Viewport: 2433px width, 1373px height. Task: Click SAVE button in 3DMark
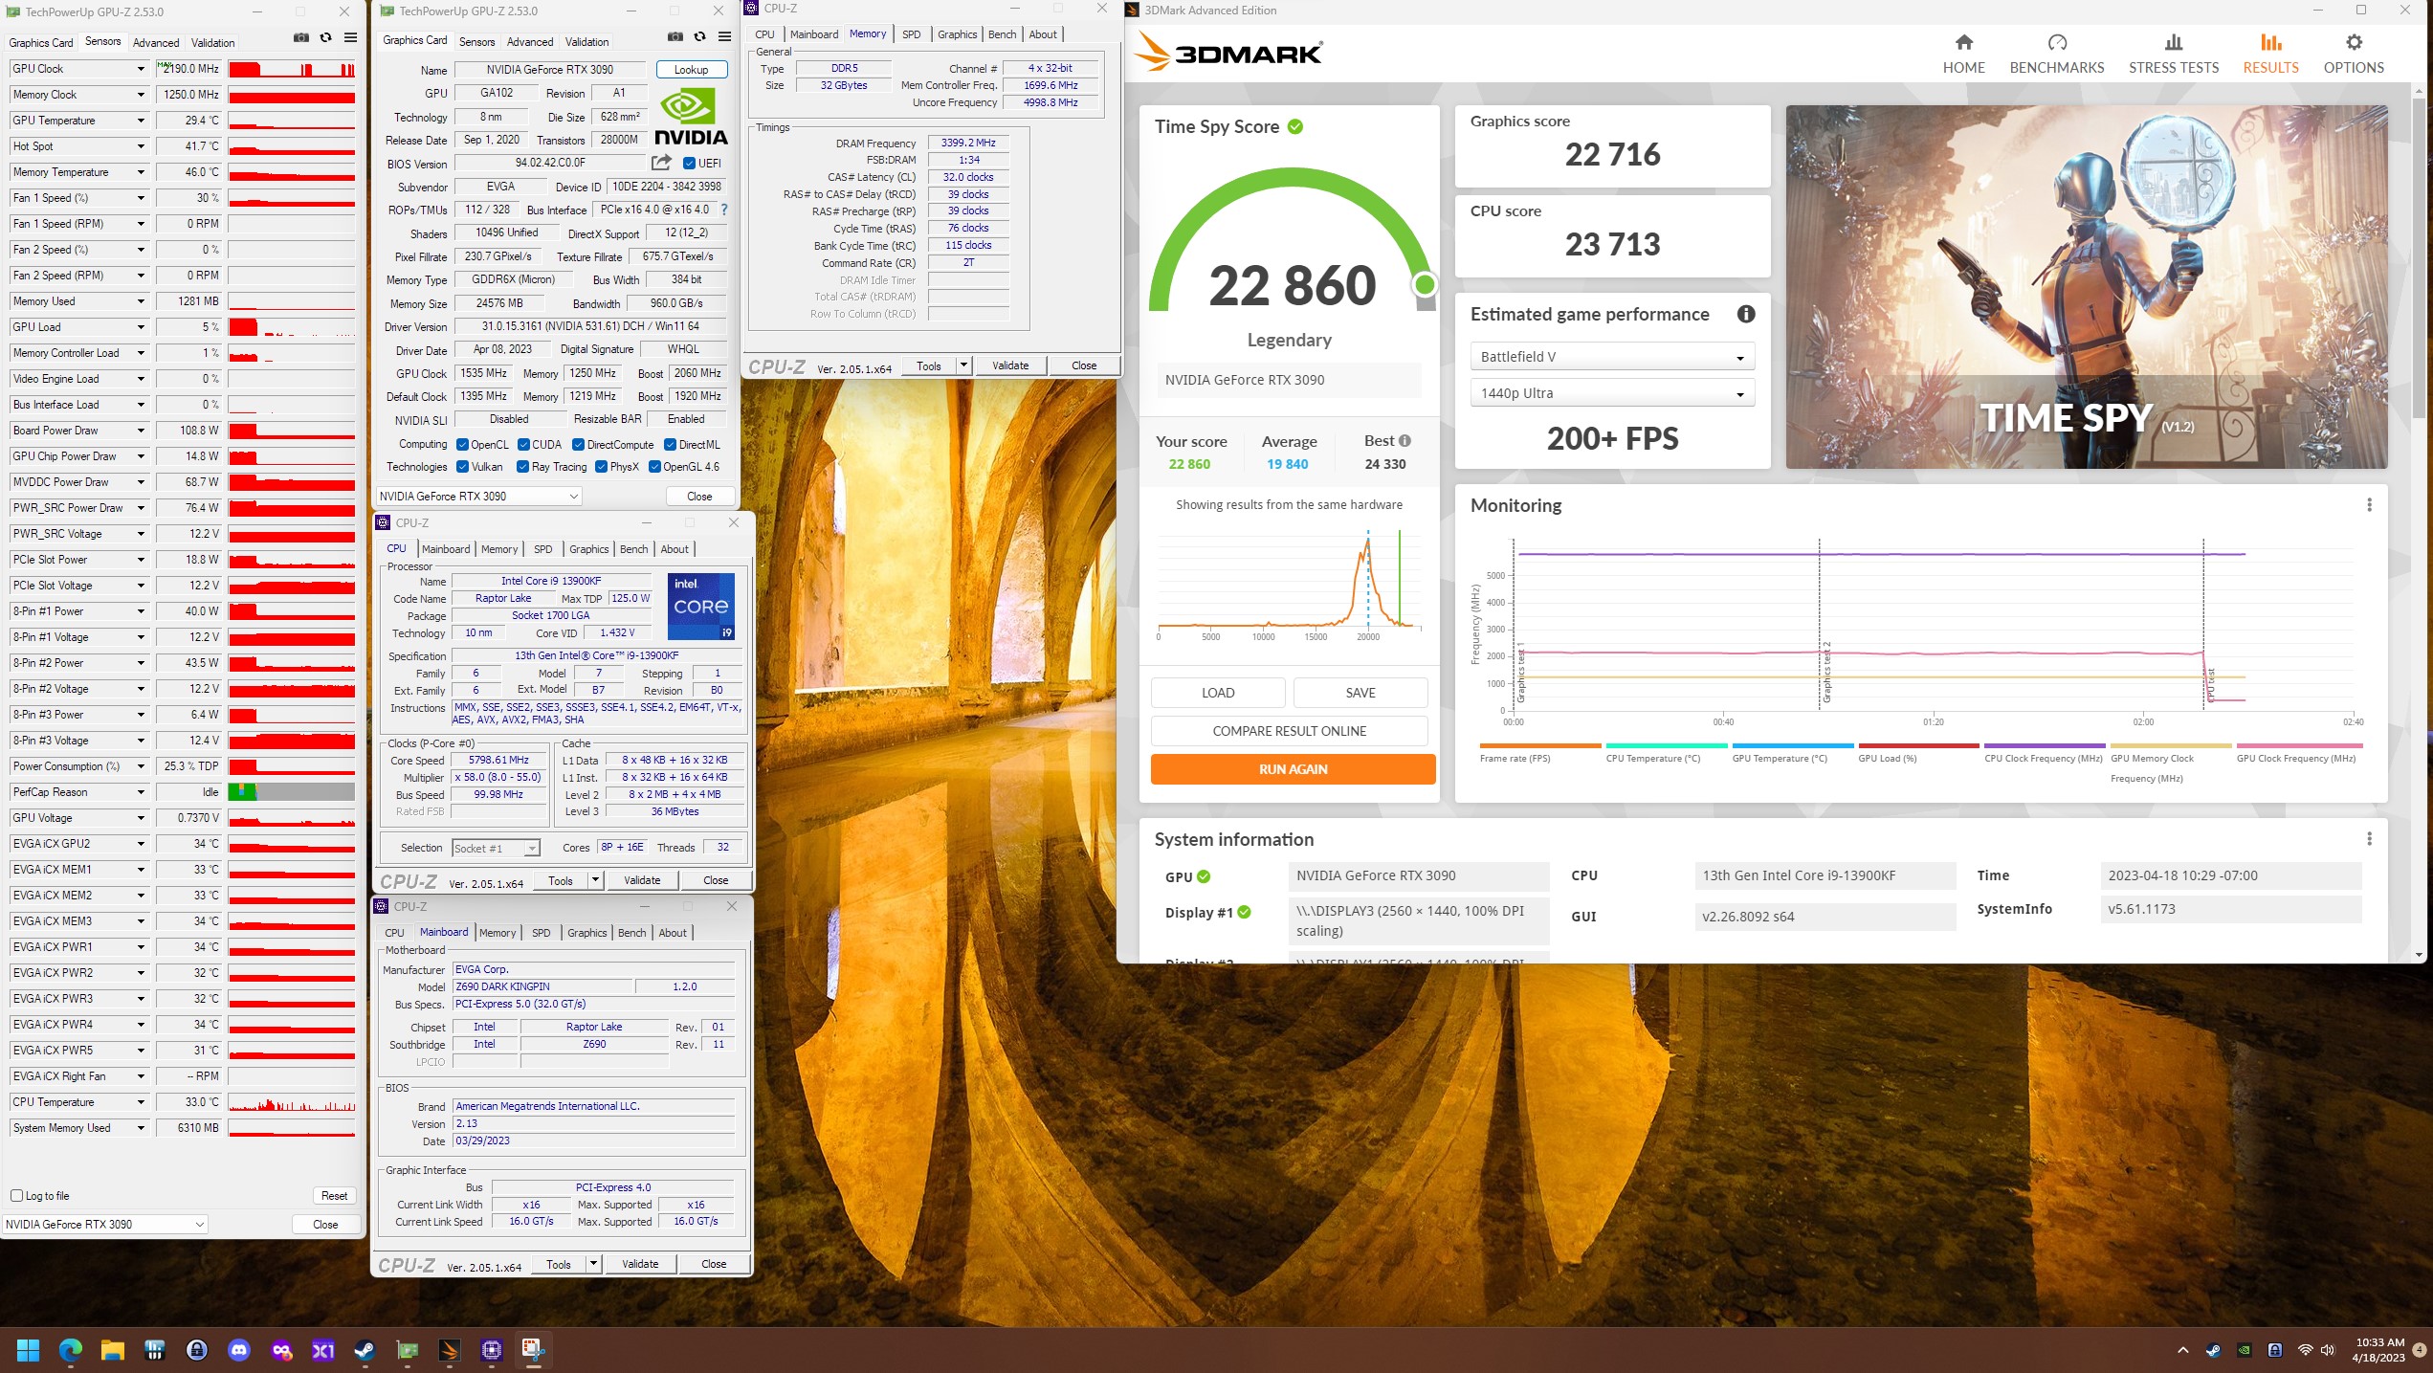tap(1360, 693)
